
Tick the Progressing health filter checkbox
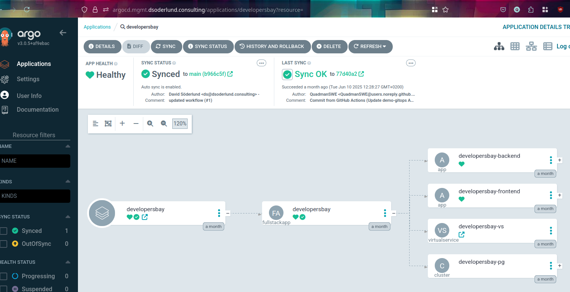click(x=3, y=276)
